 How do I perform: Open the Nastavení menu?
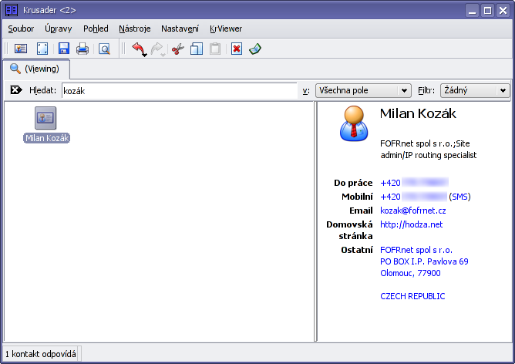pyautogui.click(x=180, y=29)
